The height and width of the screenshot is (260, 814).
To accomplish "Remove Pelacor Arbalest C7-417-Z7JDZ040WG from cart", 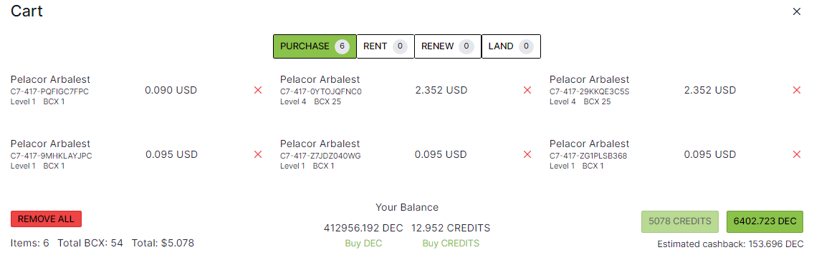I will point(527,154).
